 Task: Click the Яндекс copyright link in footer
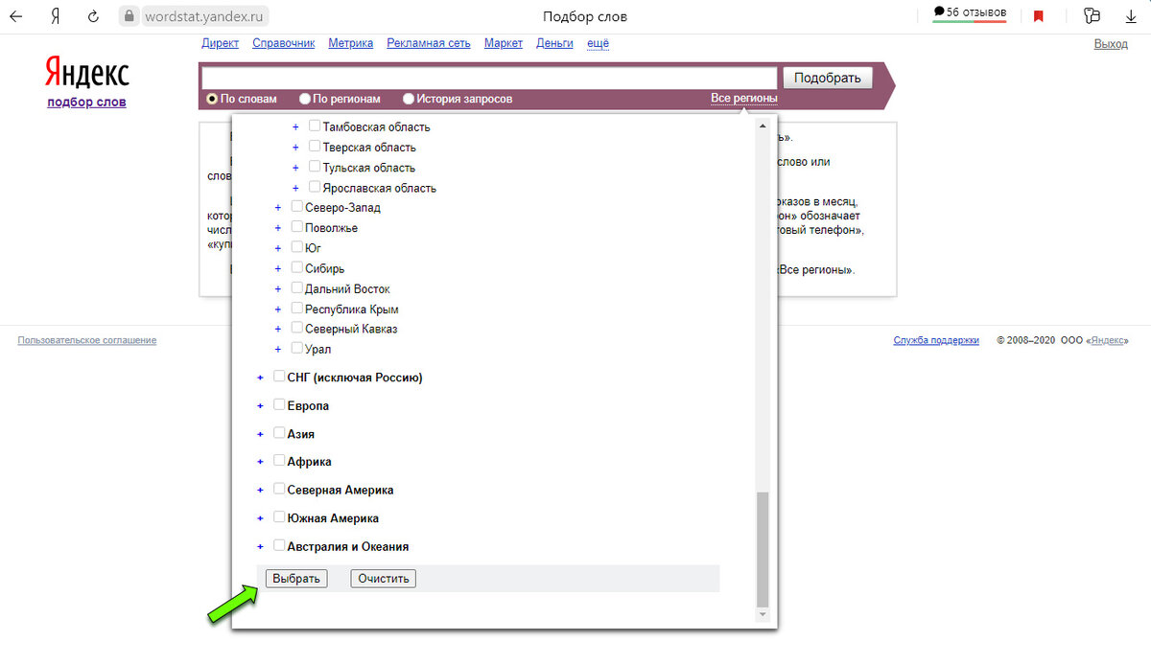(x=1108, y=340)
